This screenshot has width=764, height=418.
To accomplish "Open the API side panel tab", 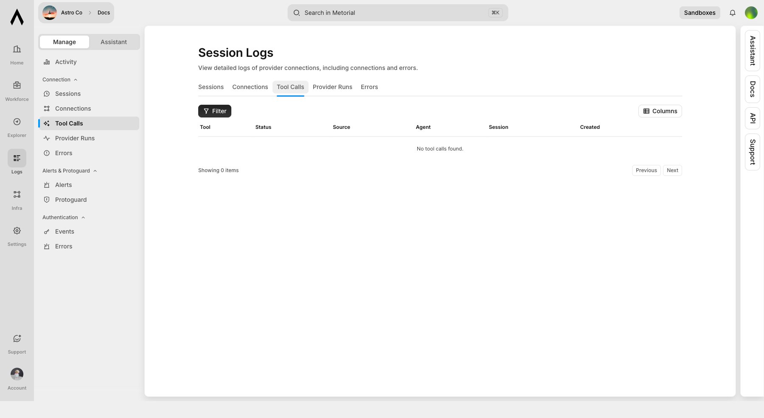I will [x=753, y=118].
